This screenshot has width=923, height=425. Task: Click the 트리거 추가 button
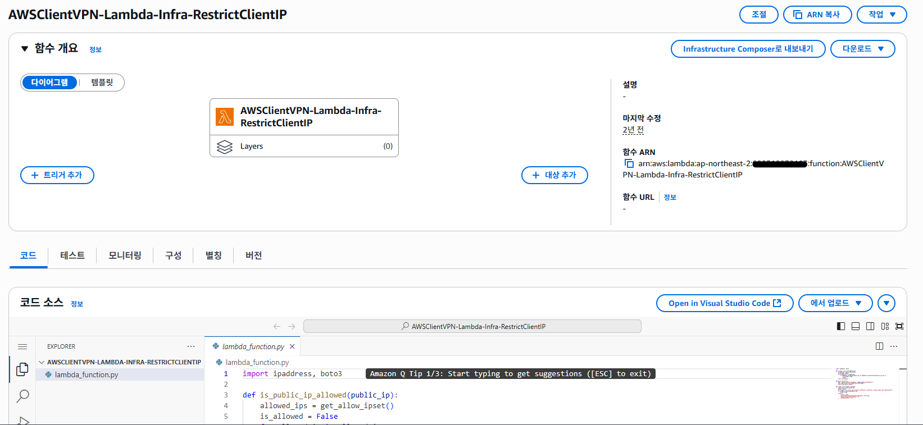click(x=57, y=175)
